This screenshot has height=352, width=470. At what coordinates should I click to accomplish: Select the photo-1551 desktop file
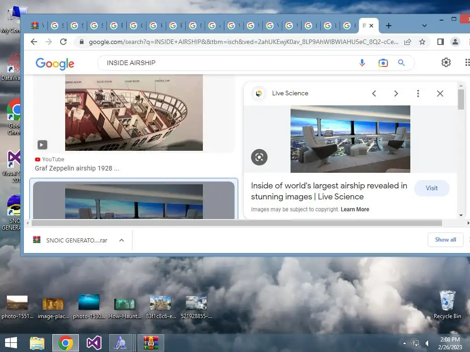[17, 307]
